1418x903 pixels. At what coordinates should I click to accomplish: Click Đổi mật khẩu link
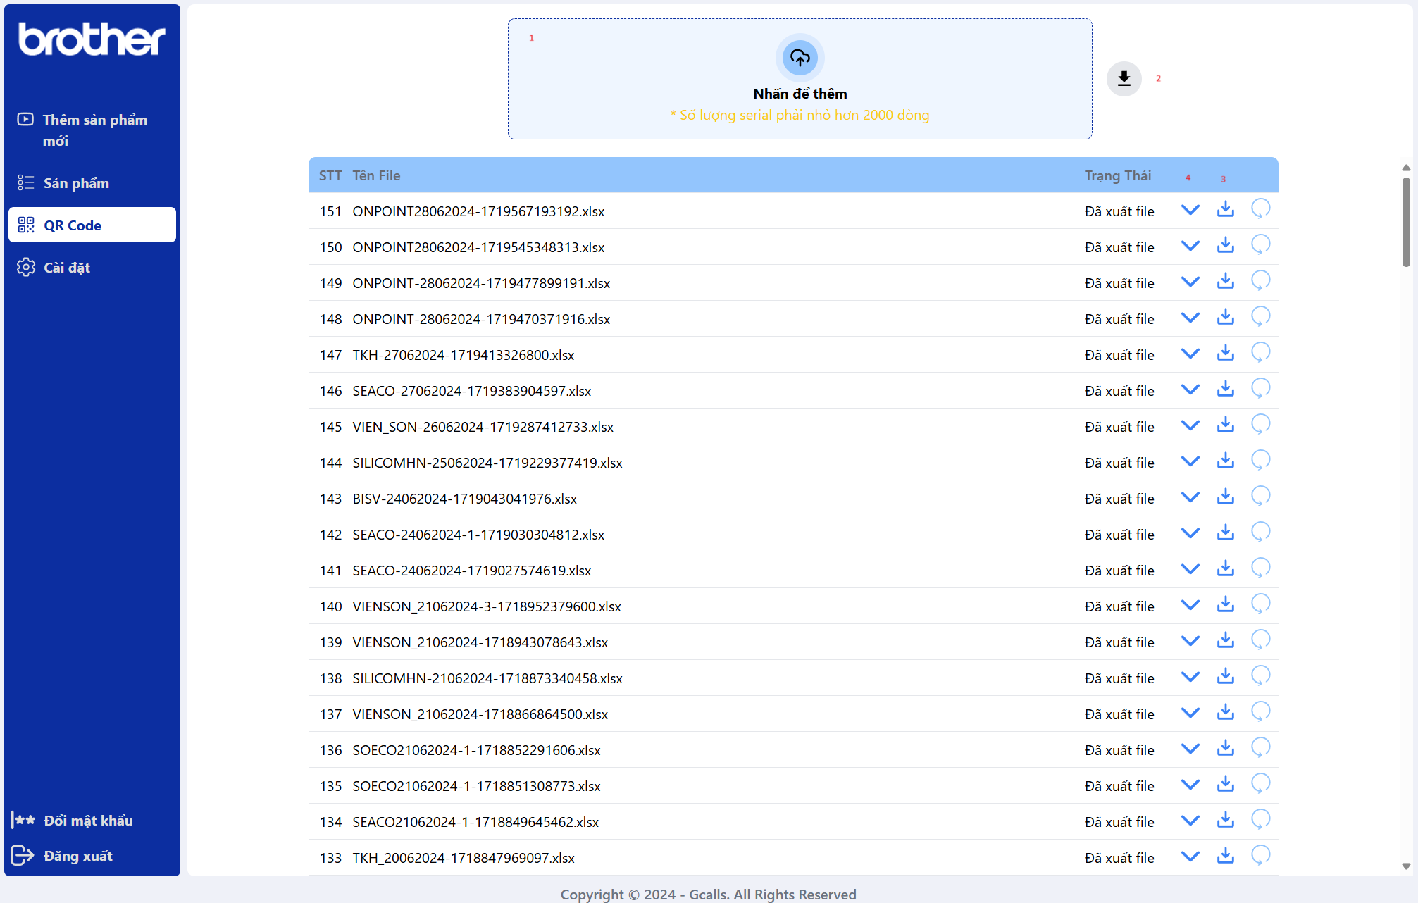pyautogui.click(x=87, y=821)
